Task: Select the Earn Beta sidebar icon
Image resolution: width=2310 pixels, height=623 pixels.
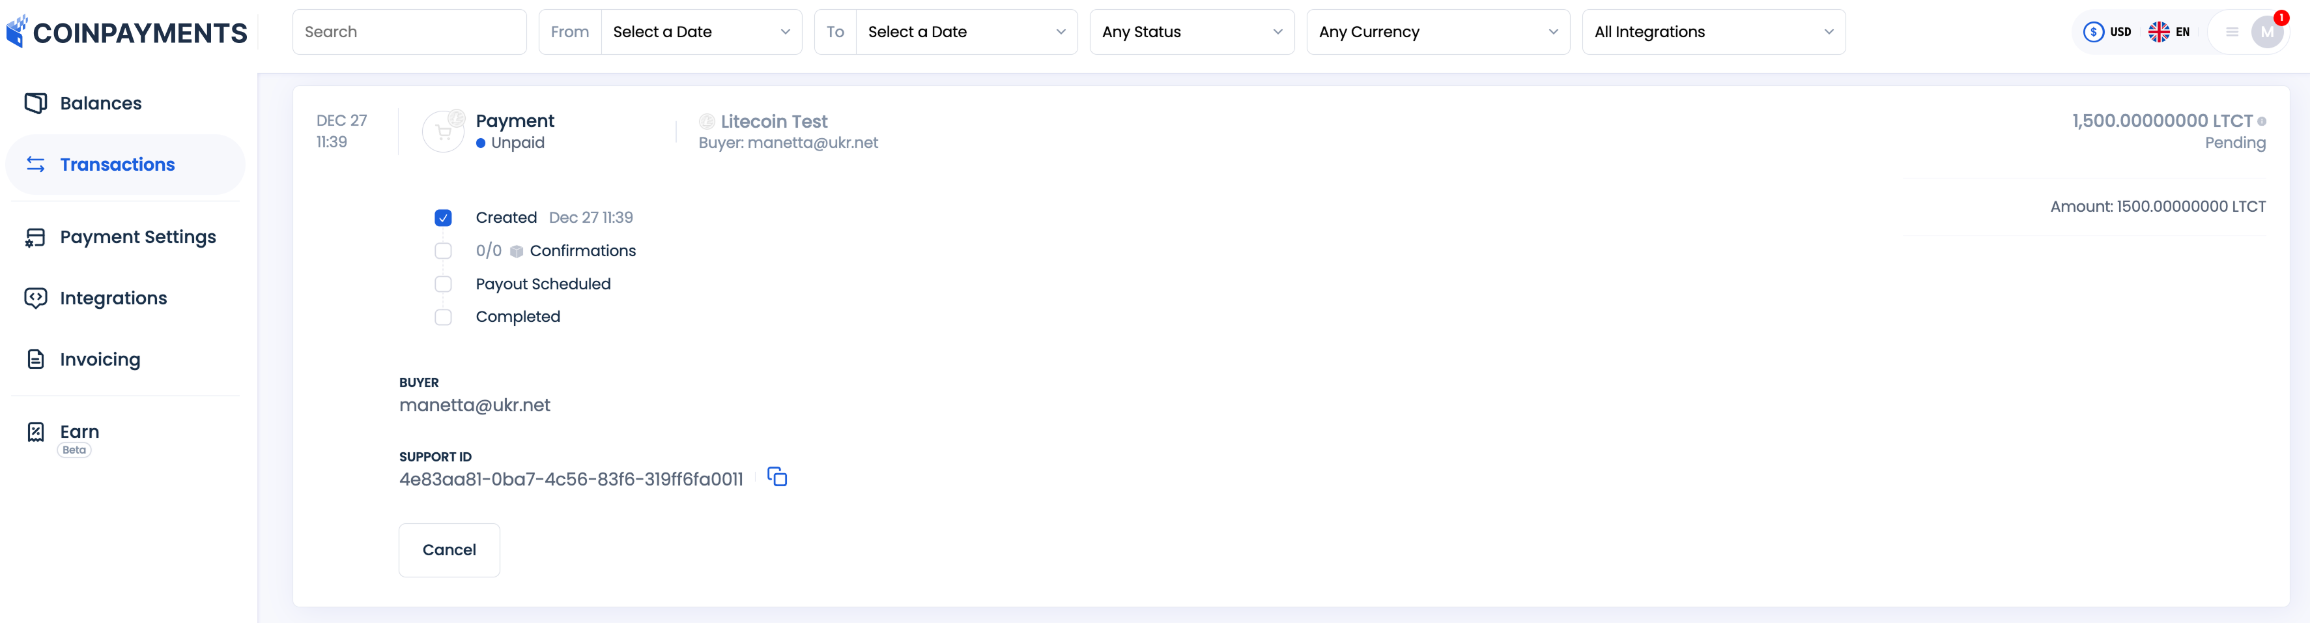Action: tap(36, 433)
